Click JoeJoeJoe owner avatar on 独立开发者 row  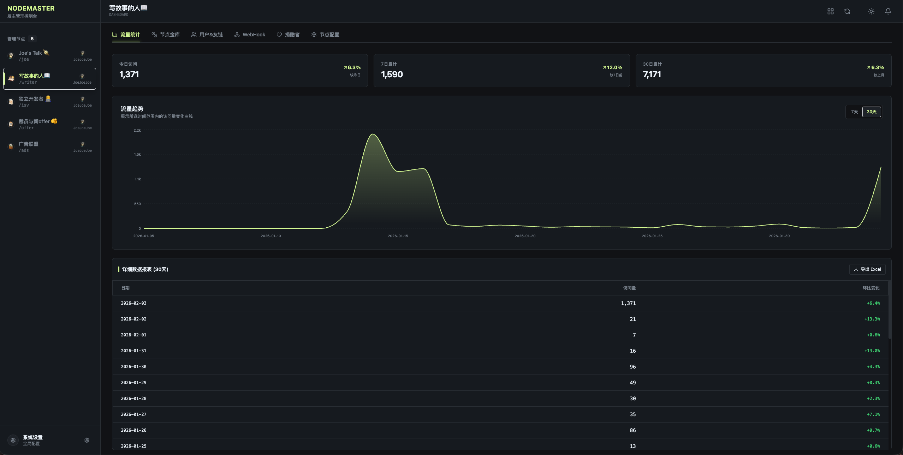coord(82,99)
